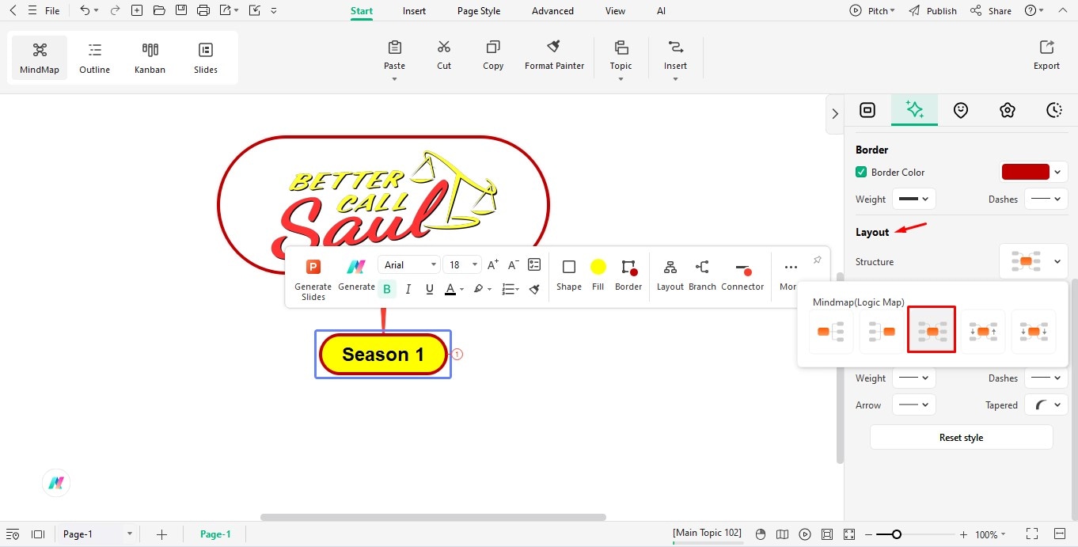Switch to MindMap view mode
The width and height of the screenshot is (1078, 547).
coord(40,58)
